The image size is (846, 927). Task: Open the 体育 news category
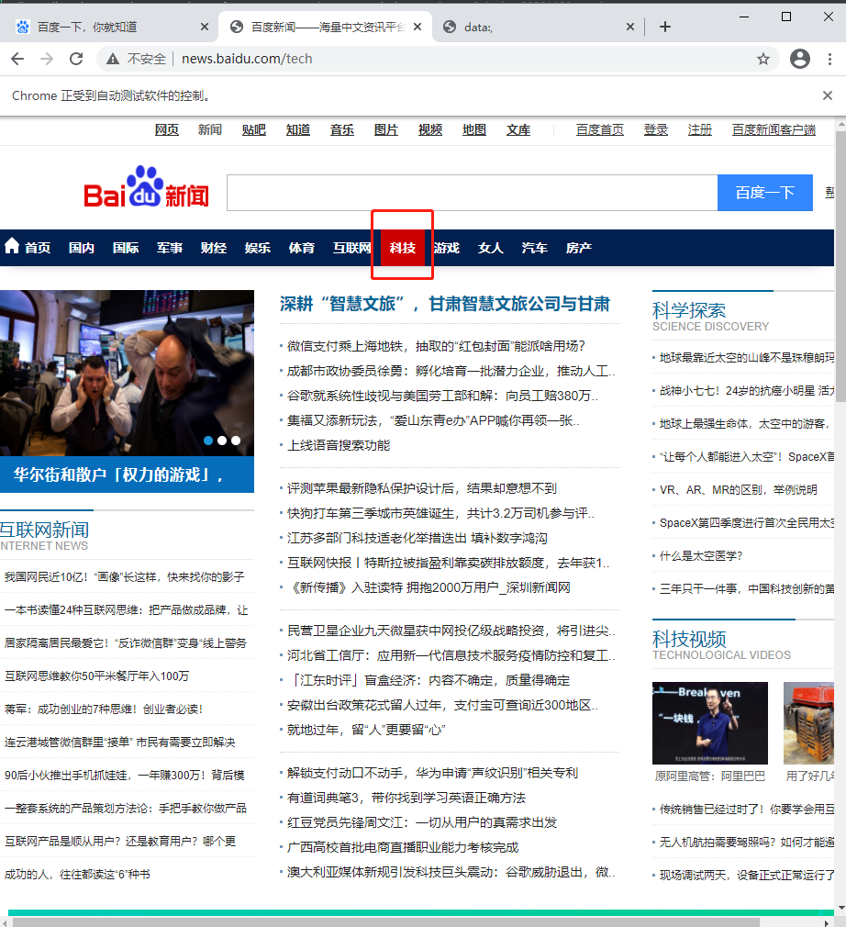[x=302, y=248]
